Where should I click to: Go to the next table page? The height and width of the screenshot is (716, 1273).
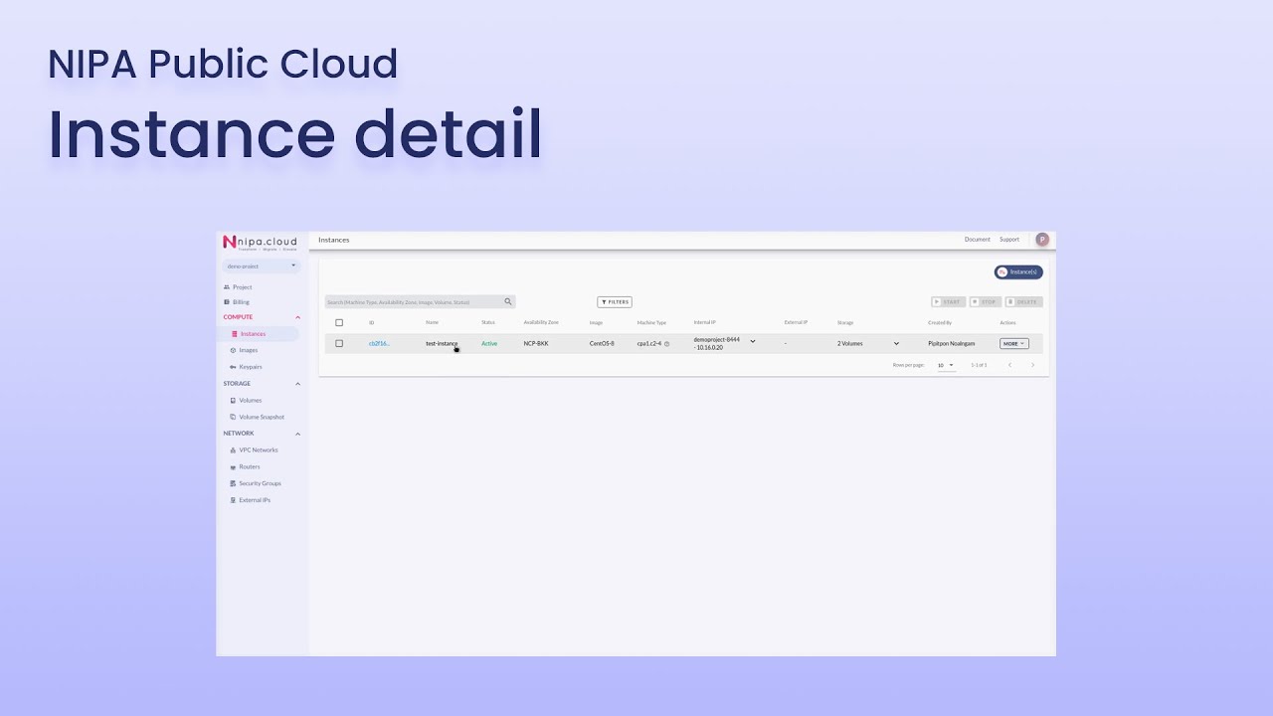pos(1032,365)
